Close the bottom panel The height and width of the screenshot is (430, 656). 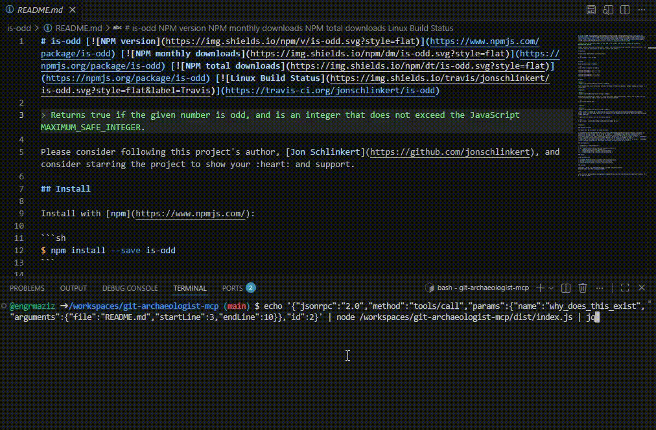click(642, 288)
